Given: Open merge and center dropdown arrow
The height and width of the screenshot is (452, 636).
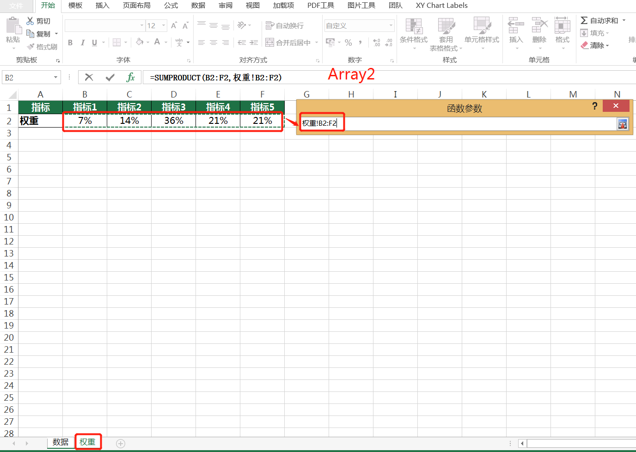Looking at the screenshot, I should [x=317, y=43].
